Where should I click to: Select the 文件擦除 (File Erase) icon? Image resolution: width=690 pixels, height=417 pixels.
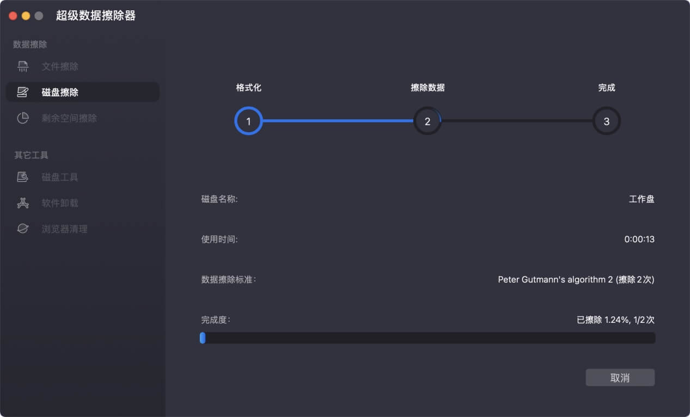pyautogui.click(x=23, y=66)
